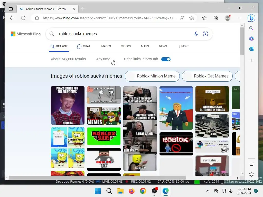Select Roblox Minion Meme suggestion

pos(152,76)
